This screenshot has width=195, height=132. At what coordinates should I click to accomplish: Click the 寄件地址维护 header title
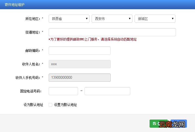[14, 5]
